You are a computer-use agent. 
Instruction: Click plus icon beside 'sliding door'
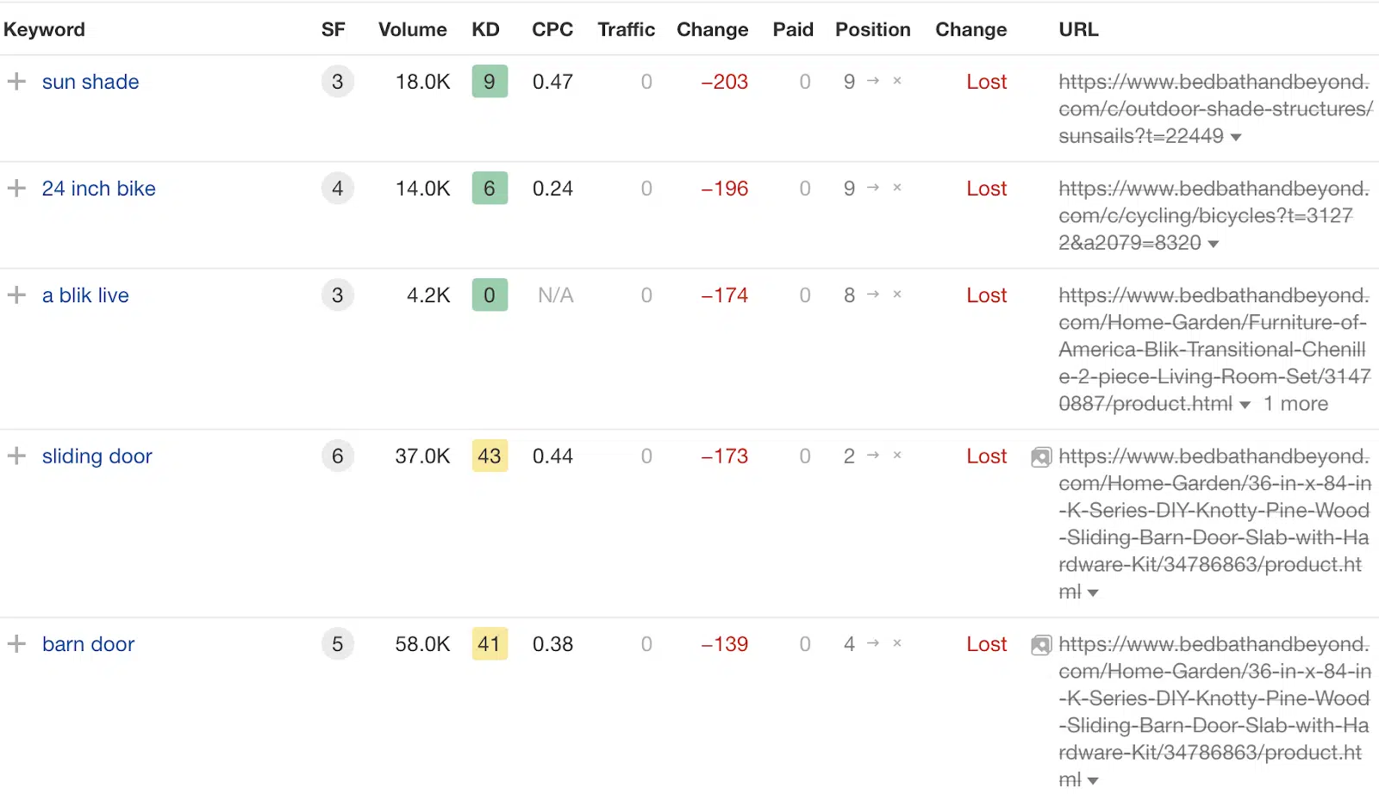coord(16,456)
